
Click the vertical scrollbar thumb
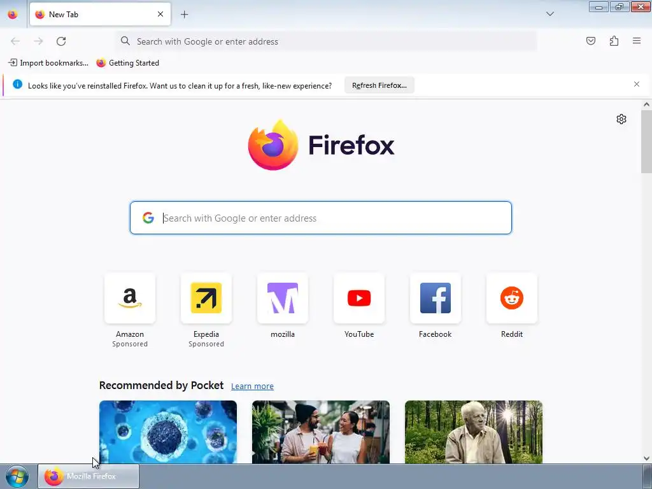point(646,141)
